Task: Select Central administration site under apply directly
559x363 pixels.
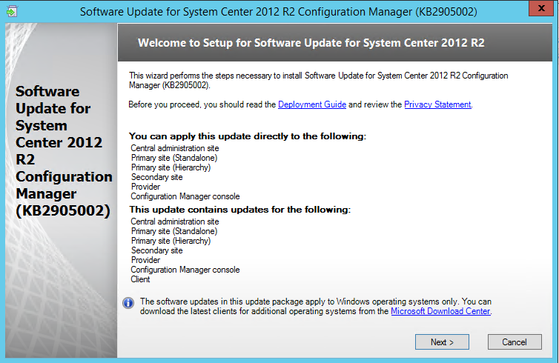Action: click(175, 148)
